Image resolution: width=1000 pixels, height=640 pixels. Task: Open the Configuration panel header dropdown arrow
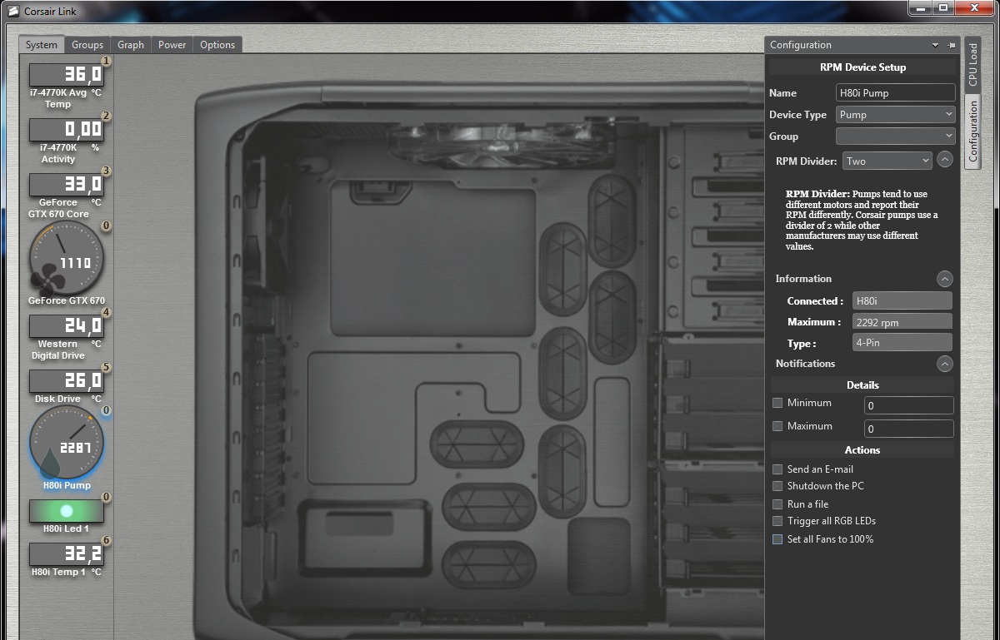936,45
